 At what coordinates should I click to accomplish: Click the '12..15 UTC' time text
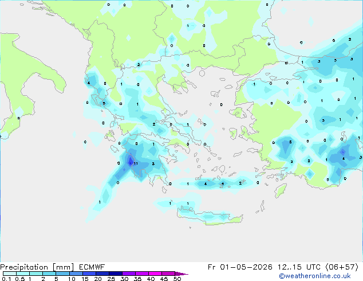point(299,267)
